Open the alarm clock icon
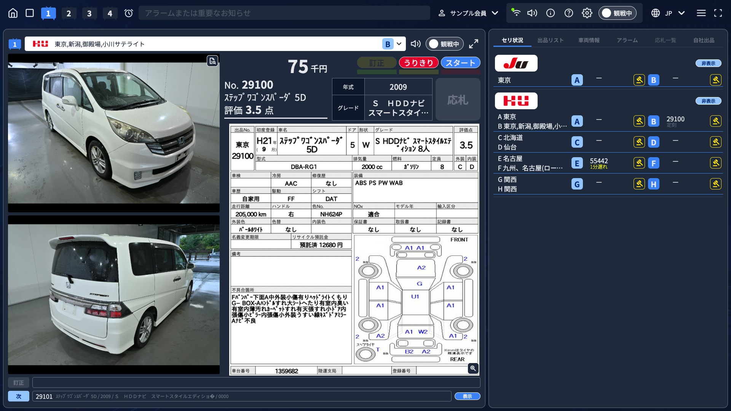731x411 pixels. pos(129,13)
